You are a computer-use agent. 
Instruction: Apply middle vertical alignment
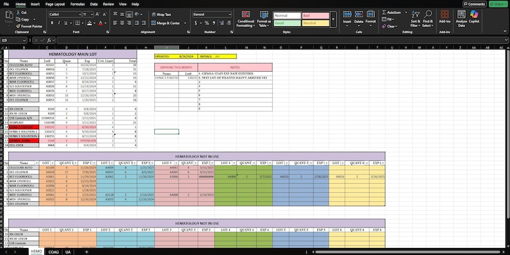pyautogui.click(x=122, y=14)
